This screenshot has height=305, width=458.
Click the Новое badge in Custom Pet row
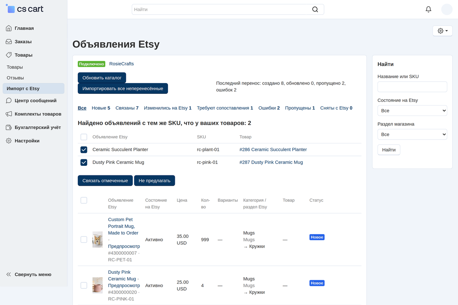[317, 237]
